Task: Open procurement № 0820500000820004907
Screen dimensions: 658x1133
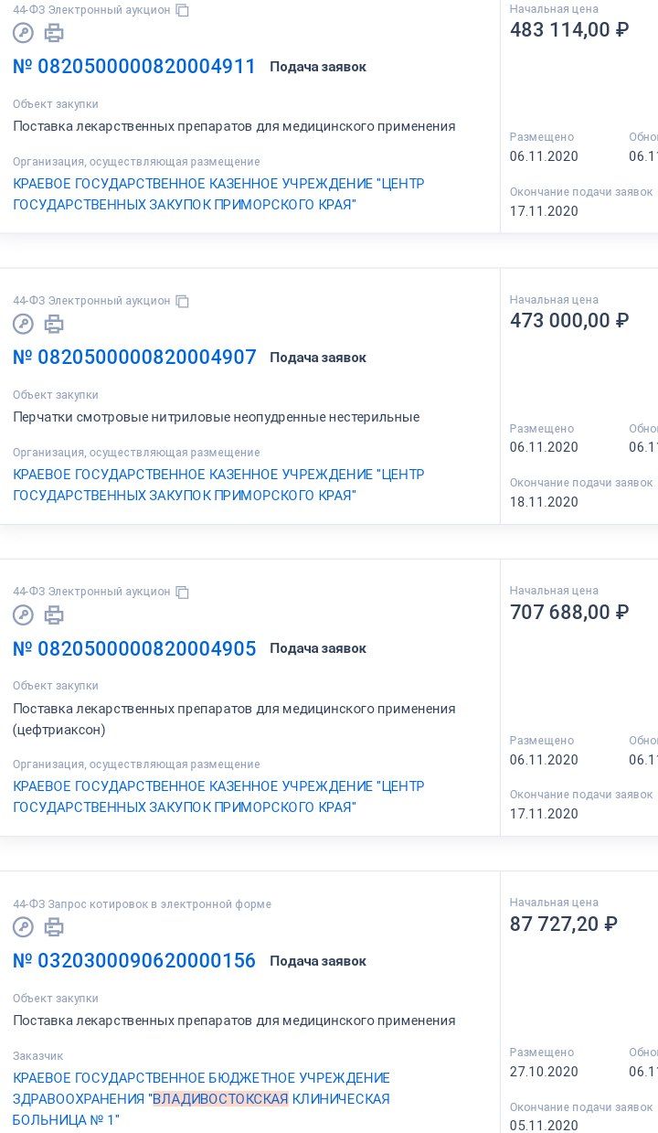Action: pos(134,358)
